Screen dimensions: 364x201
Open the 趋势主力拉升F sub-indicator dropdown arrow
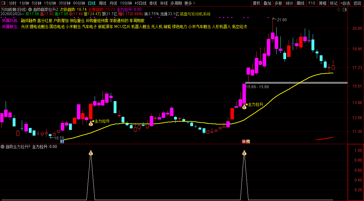coord(2,147)
